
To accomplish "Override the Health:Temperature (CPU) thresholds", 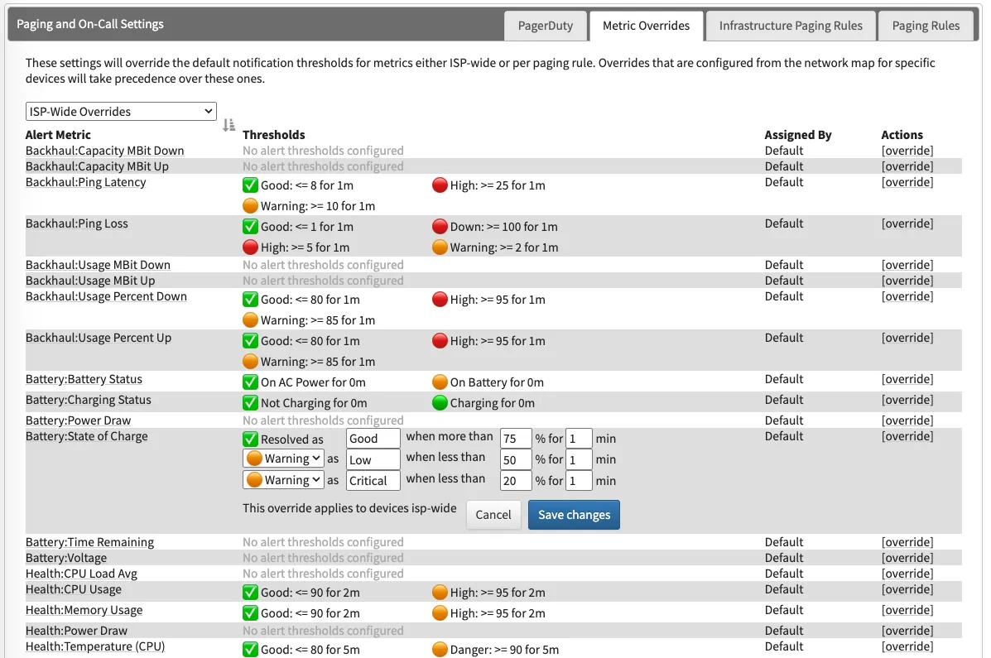I will tap(907, 646).
